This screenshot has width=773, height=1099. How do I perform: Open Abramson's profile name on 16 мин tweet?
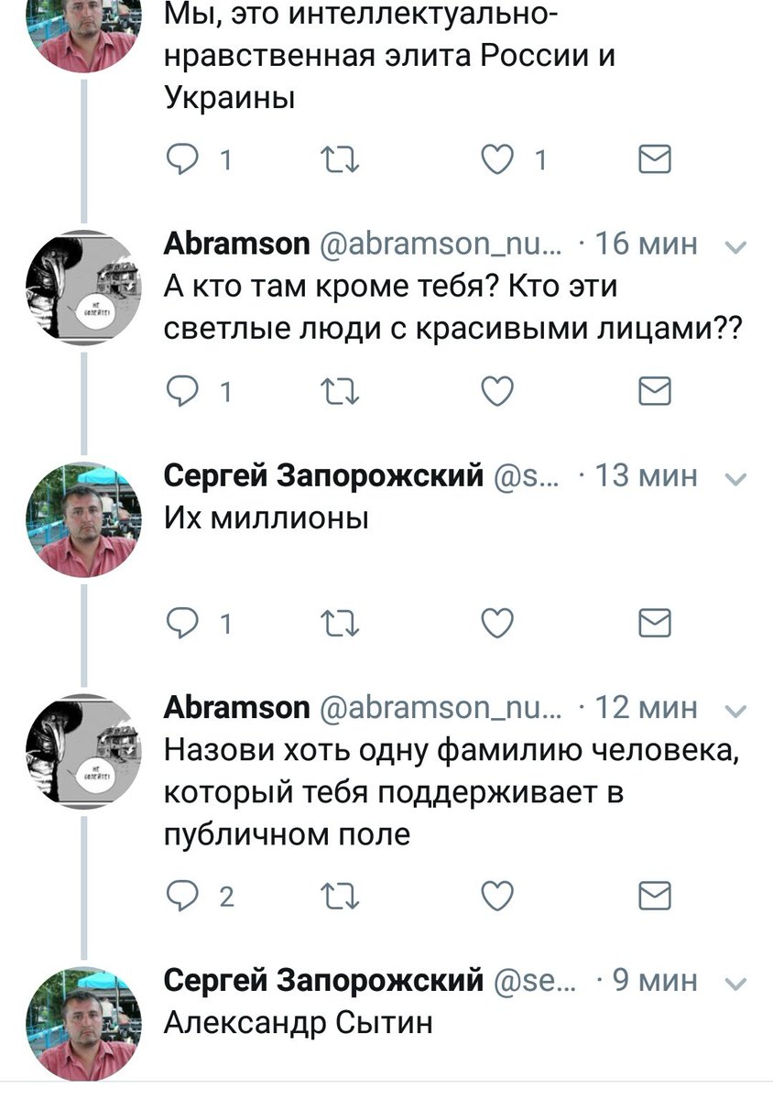[236, 244]
